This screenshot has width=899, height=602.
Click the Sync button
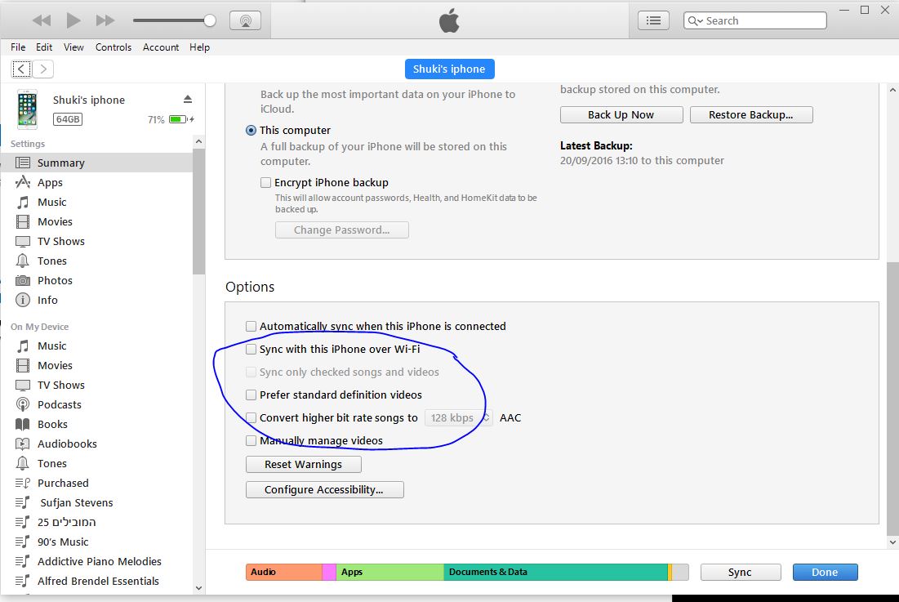pos(740,573)
